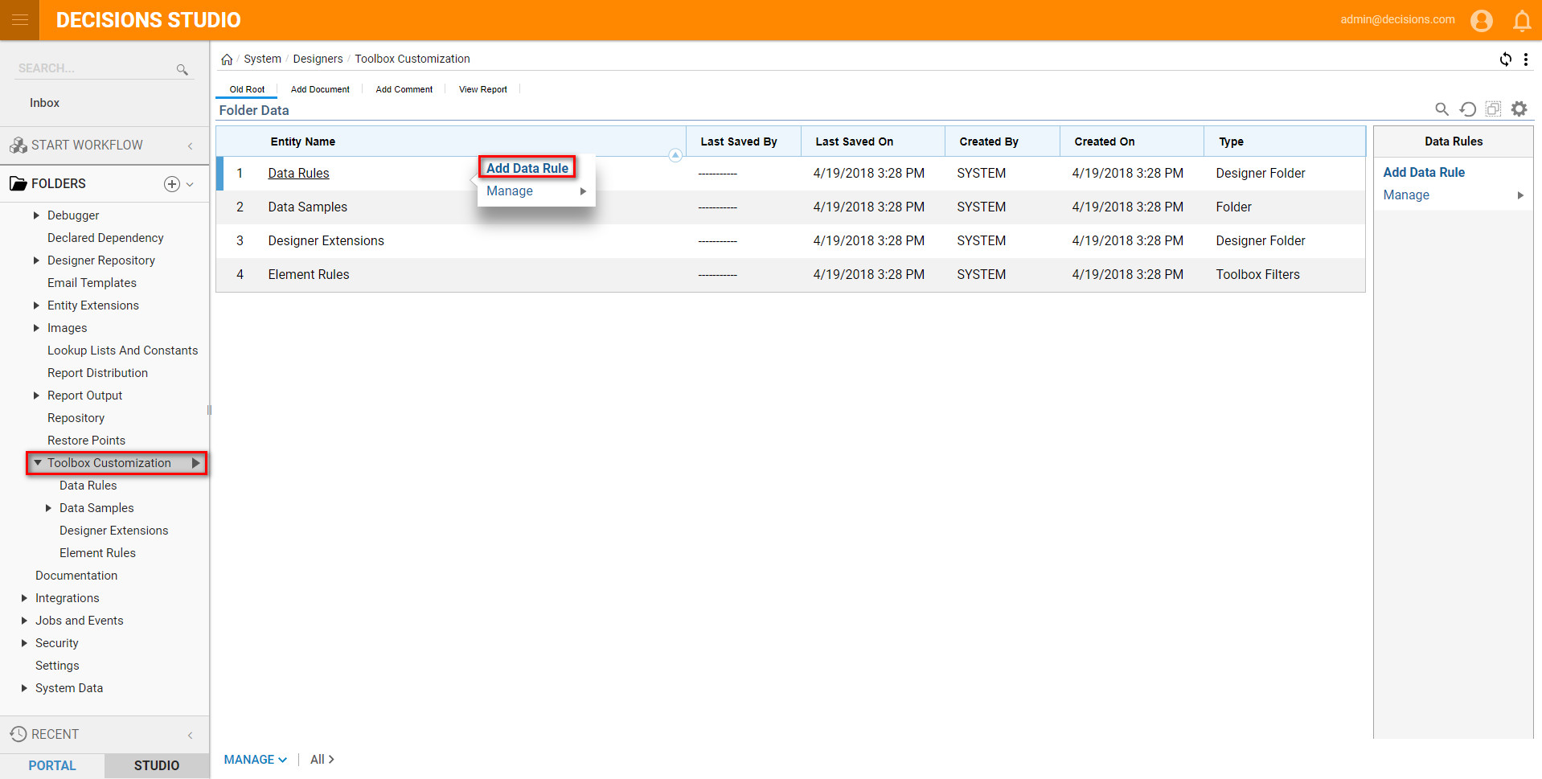Click the sync refresh icon top right
Viewport: 1542px width, 779px height.
tap(1505, 59)
